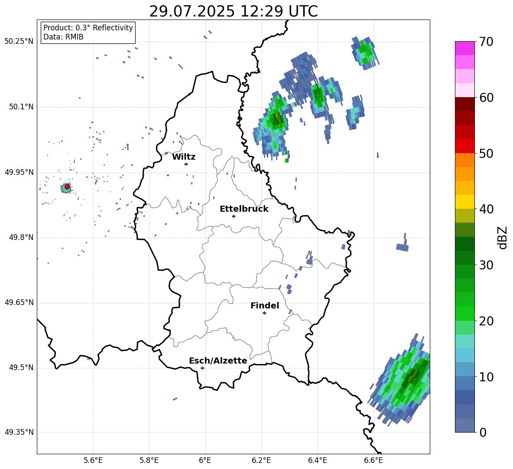Click the 5.8°E longitude label
The width and height of the screenshot is (513, 469).
pos(149,460)
